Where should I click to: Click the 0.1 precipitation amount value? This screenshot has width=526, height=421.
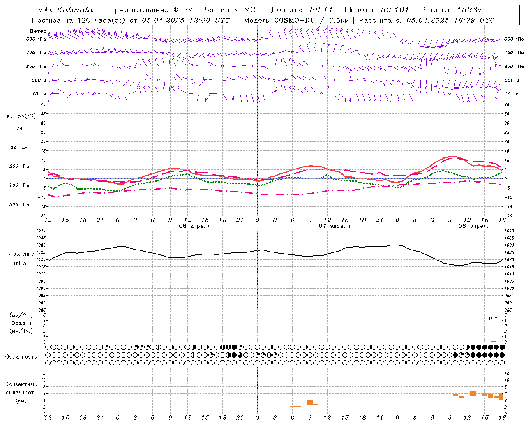click(493, 319)
